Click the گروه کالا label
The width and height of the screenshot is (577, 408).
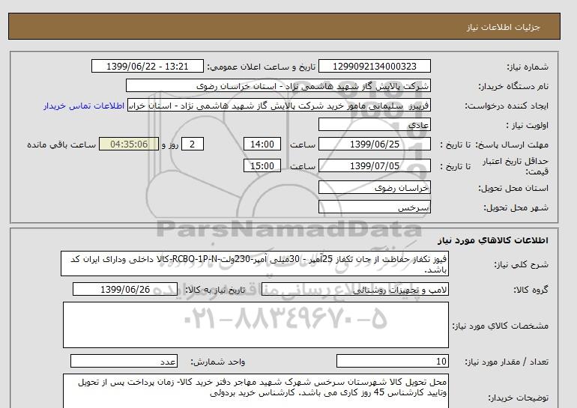click(x=531, y=290)
